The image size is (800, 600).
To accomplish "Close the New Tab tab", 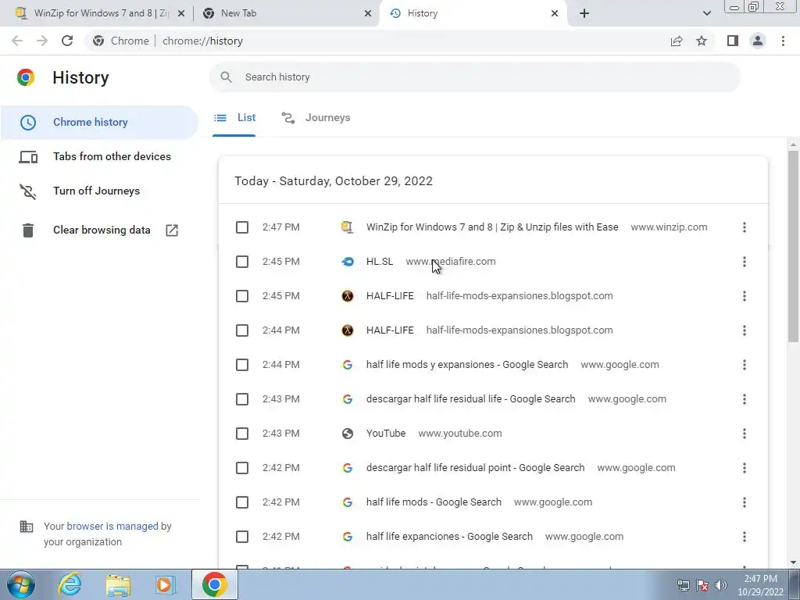I will coord(368,13).
